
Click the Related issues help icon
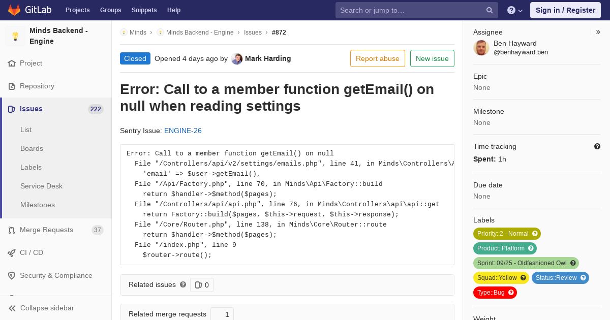(183, 284)
